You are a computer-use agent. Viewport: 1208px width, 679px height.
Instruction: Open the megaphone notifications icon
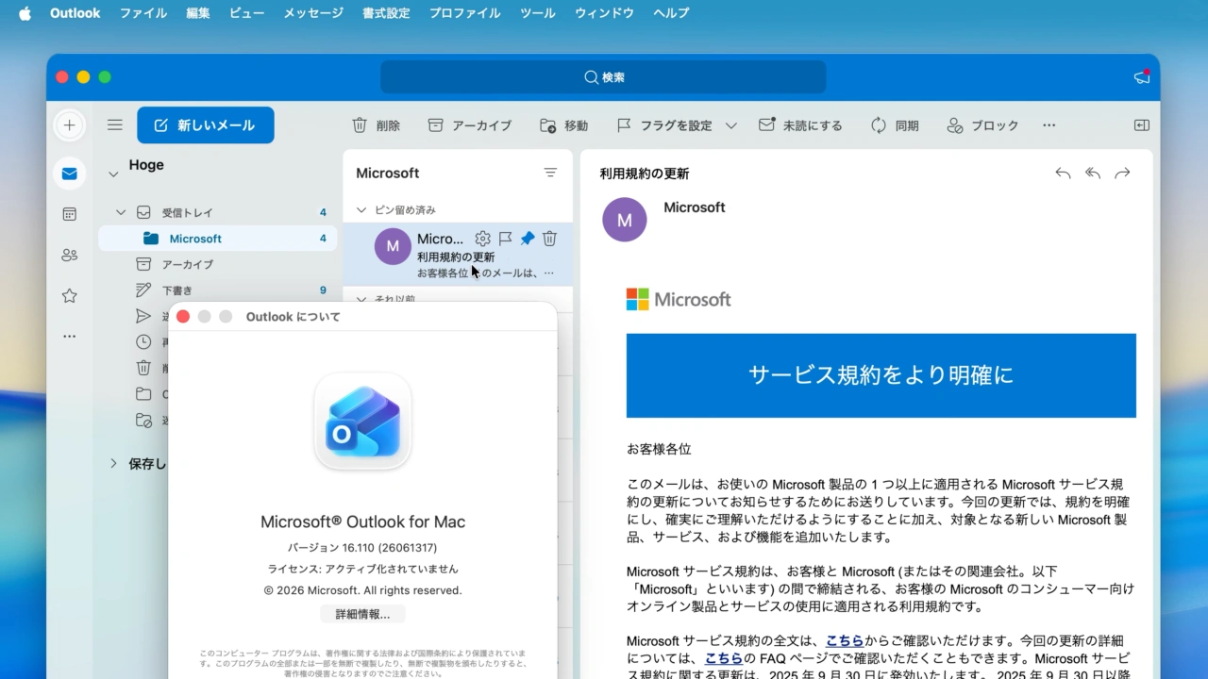[1142, 77]
